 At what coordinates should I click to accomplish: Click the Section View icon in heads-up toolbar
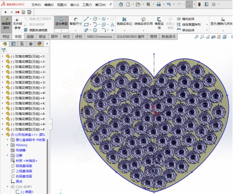(x=213, y=37)
